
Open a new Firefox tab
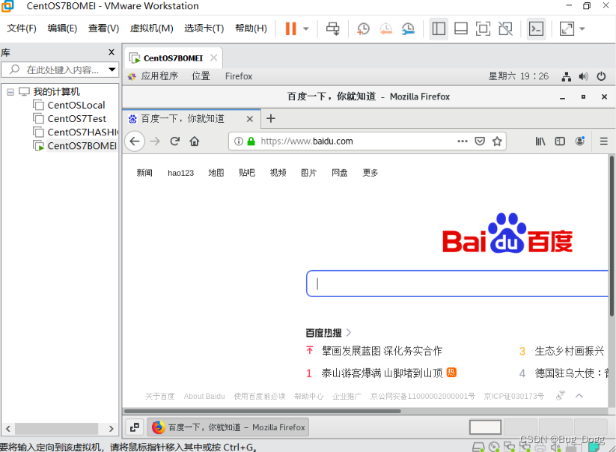[x=271, y=118]
